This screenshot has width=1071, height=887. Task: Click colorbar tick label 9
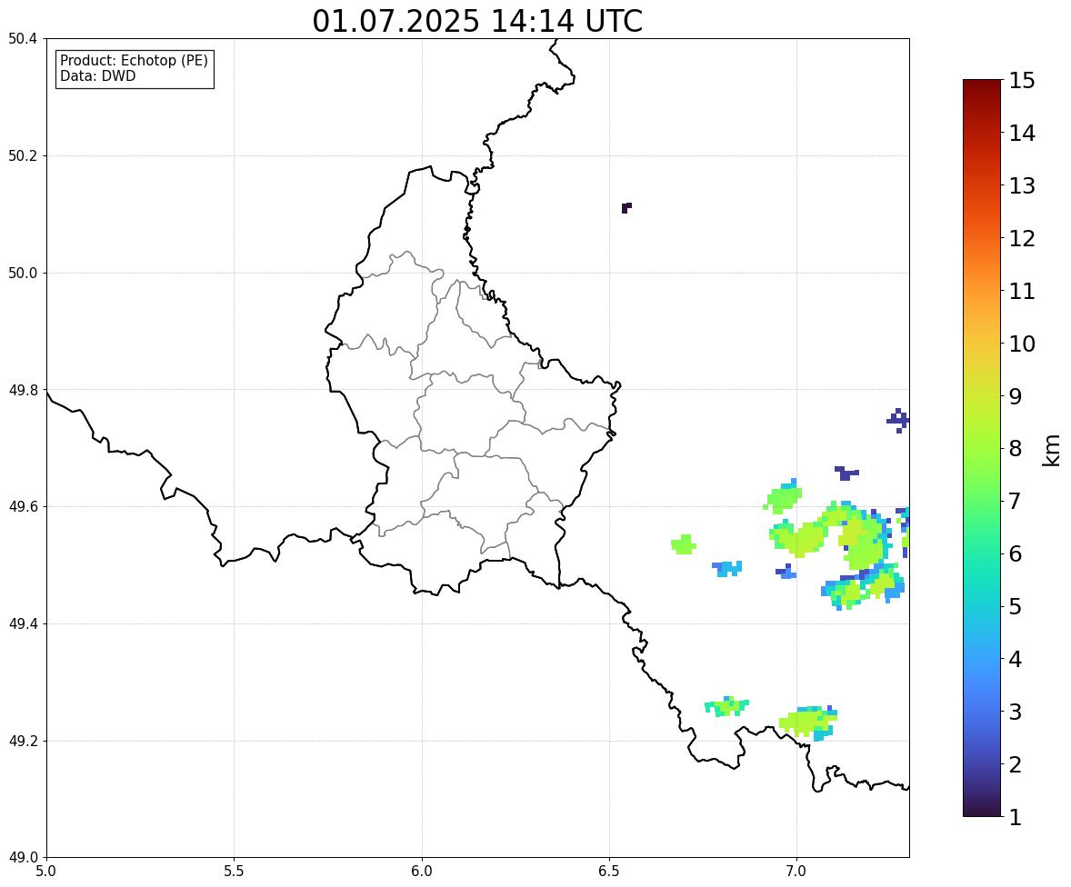(1016, 395)
